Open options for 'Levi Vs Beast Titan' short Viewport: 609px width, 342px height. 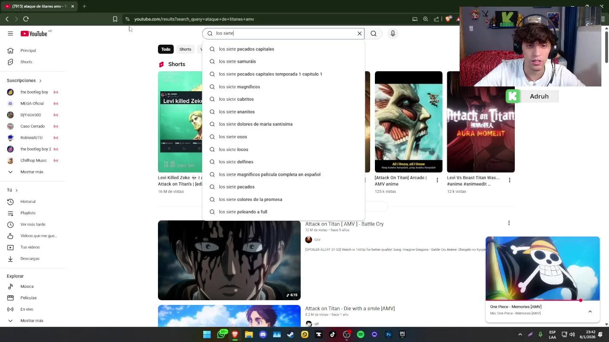click(x=510, y=180)
